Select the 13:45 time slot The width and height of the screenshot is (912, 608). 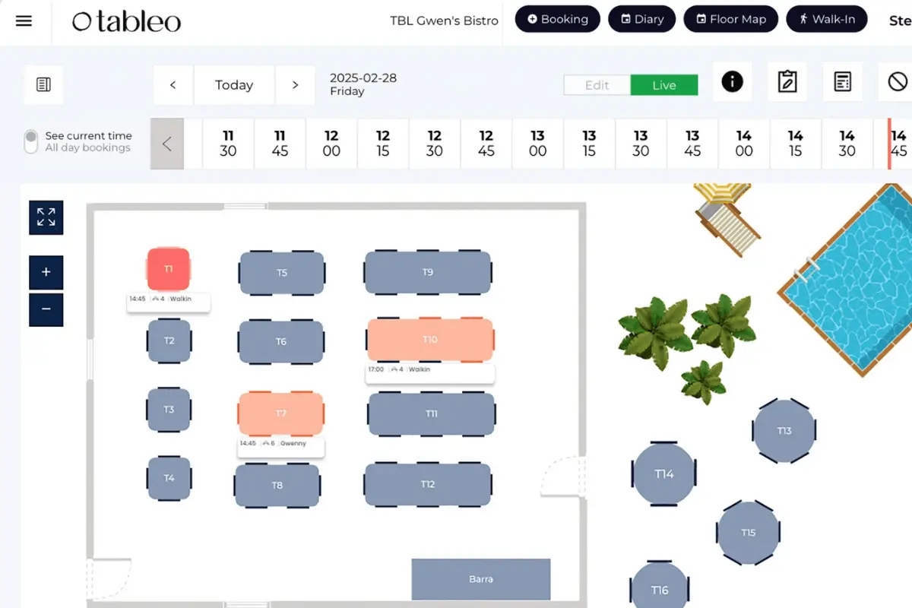pos(692,144)
